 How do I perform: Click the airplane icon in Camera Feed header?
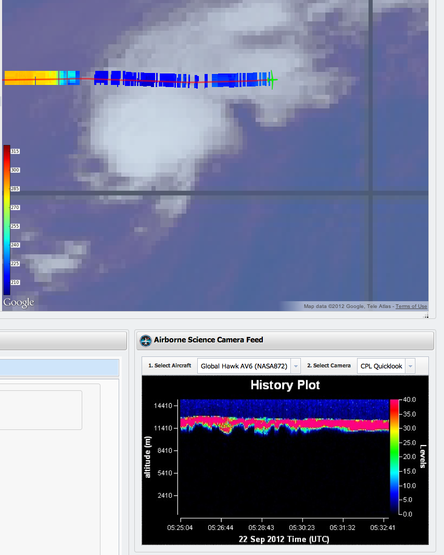(x=145, y=340)
